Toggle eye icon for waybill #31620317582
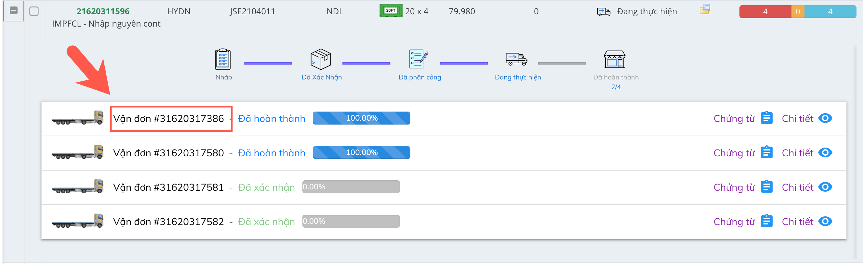Image resolution: width=863 pixels, height=264 pixels. [x=825, y=222]
